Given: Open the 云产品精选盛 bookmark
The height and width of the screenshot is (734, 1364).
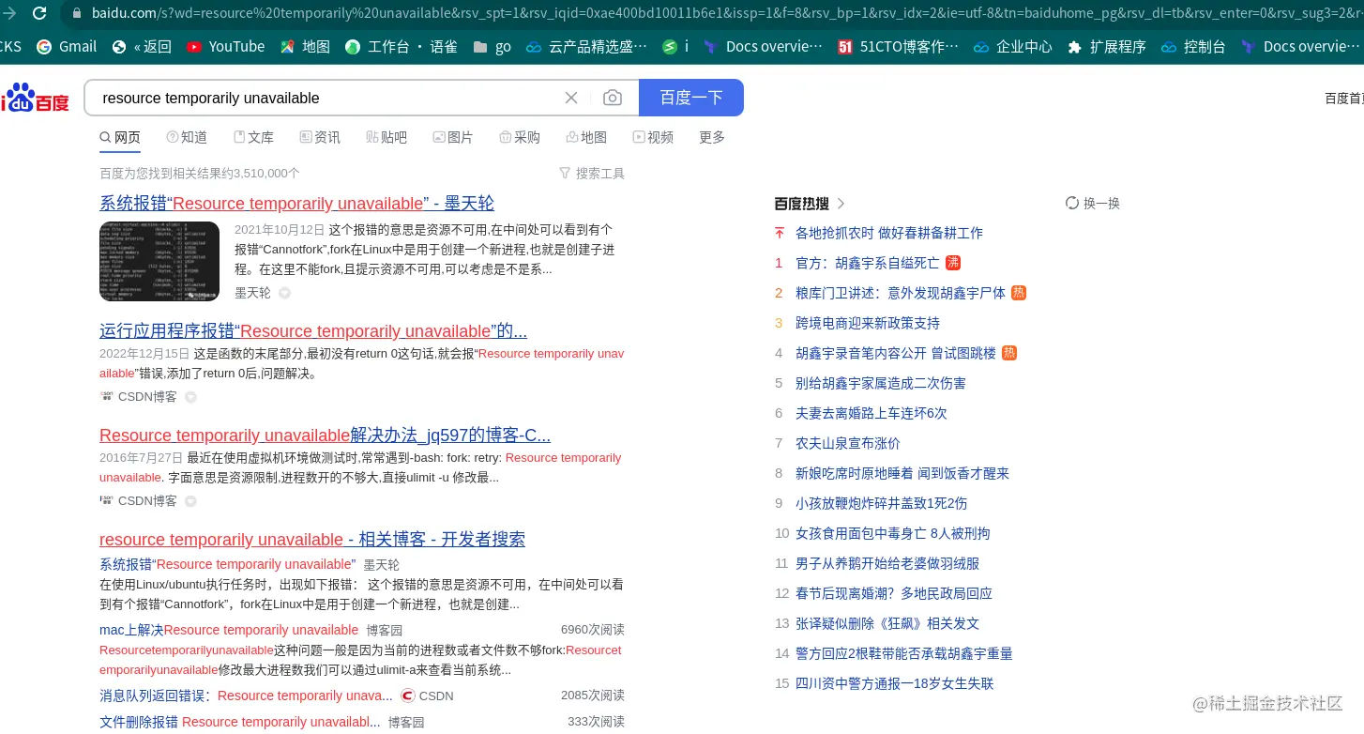Looking at the screenshot, I should pos(585,46).
